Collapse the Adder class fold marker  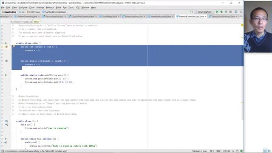(10, 43)
